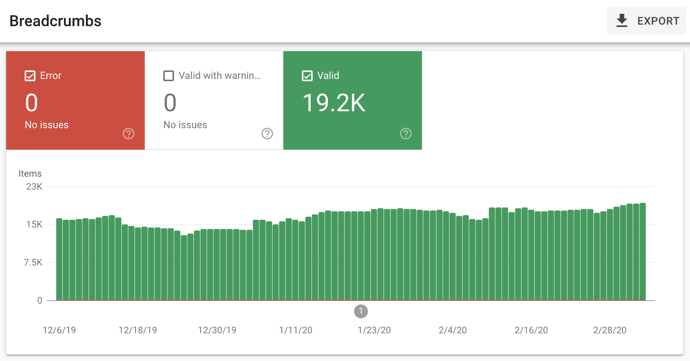The image size is (690, 361).
Task: Click the No issues text in the Error card
Action: click(46, 124)
